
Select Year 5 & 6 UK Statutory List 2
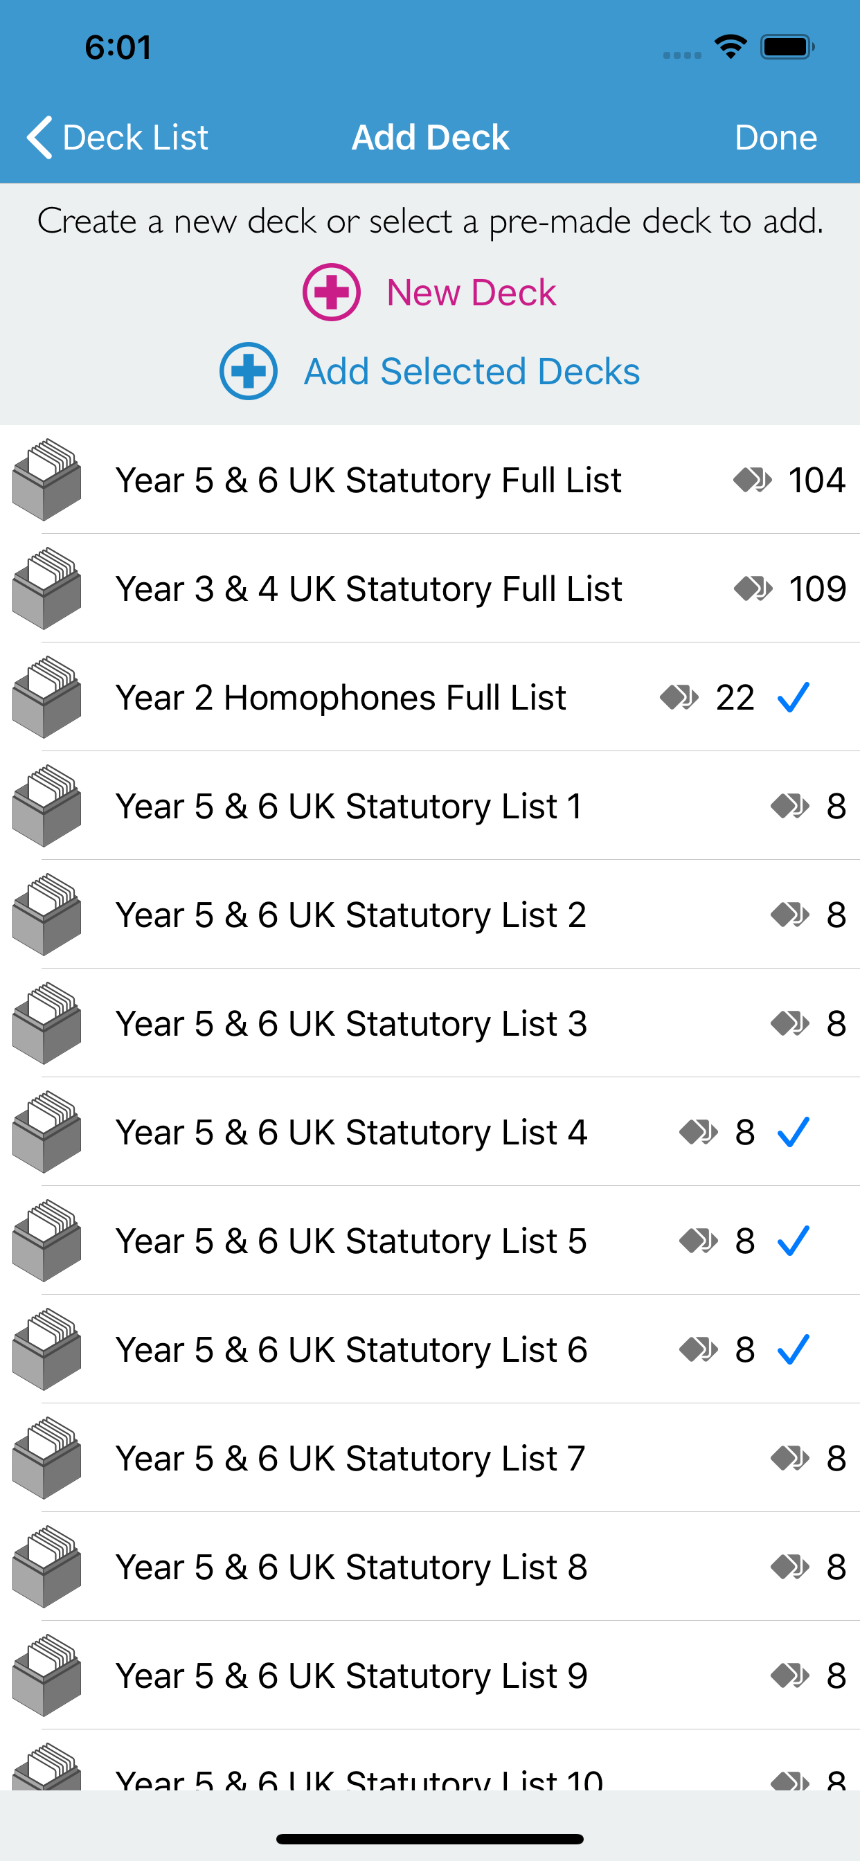(x=430, y=915)
